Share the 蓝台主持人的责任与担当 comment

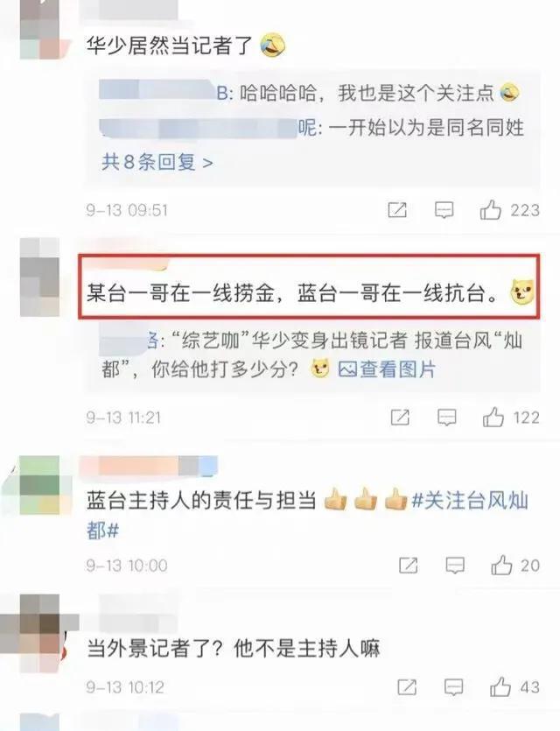(408, 565)
